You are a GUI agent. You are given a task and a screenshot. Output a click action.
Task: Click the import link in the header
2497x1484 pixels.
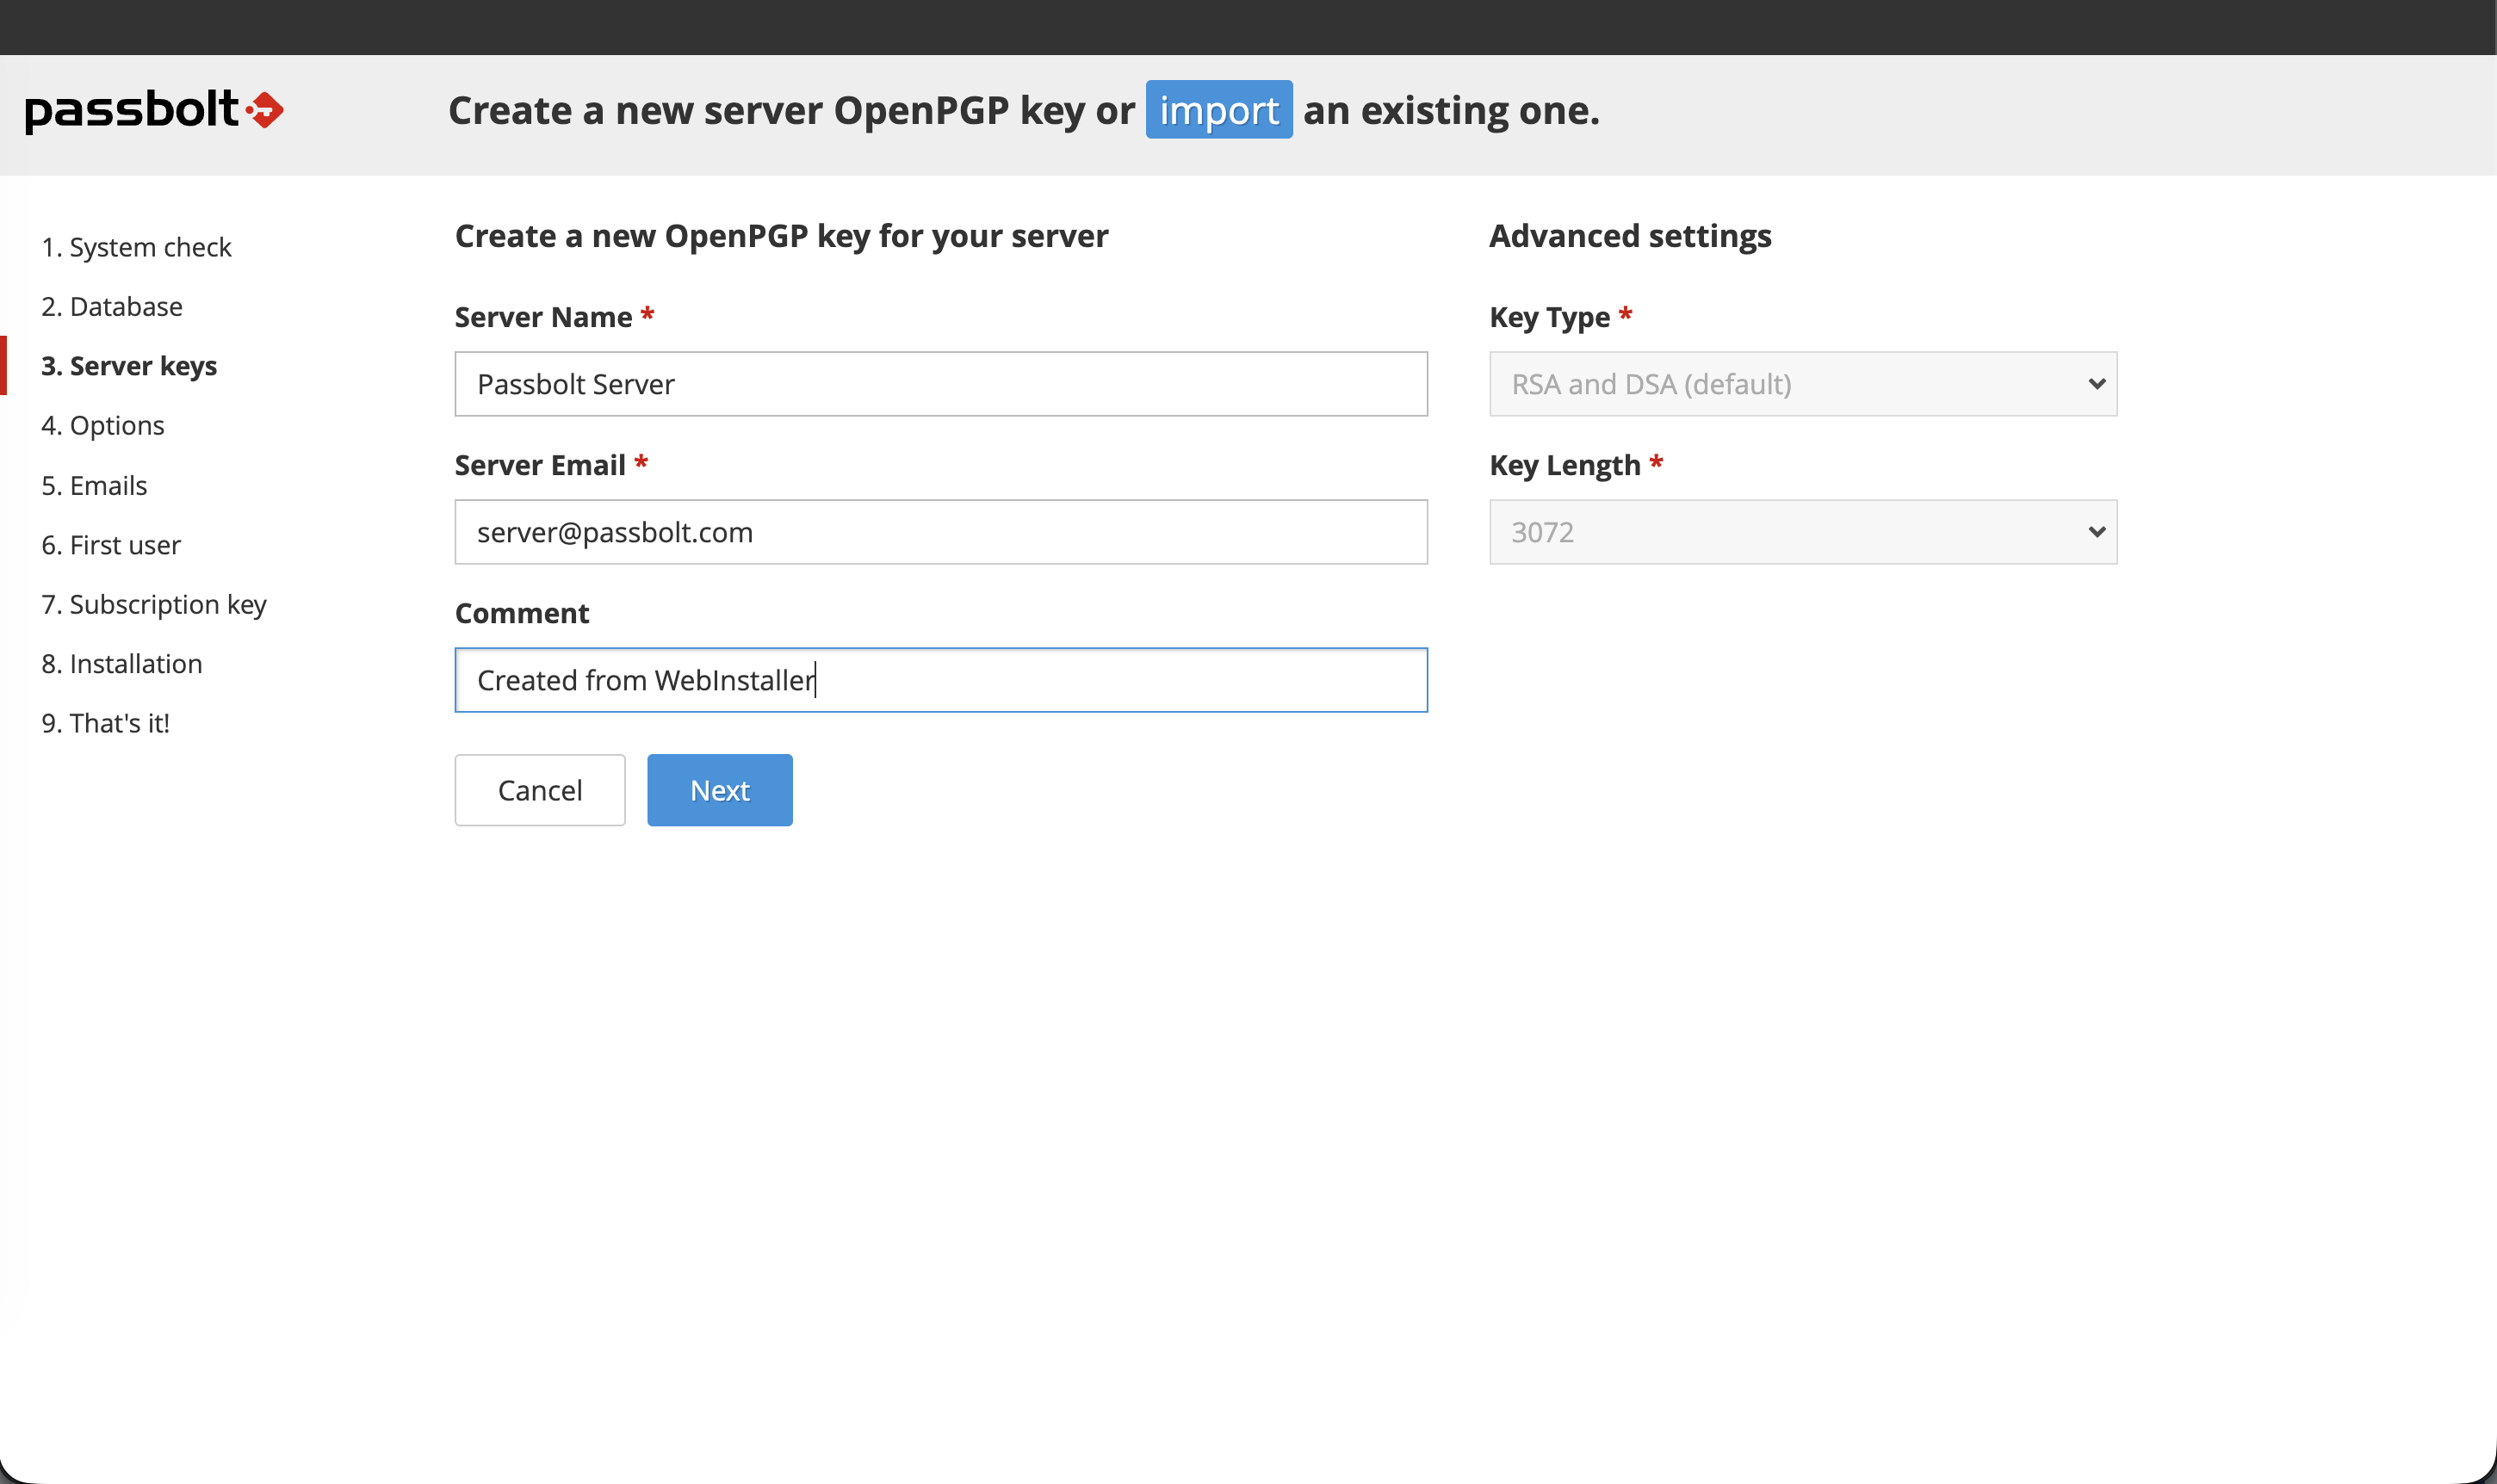pos(1218,110)
